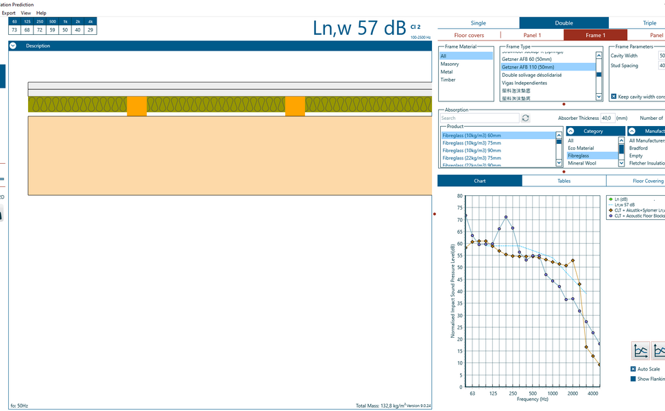Collapse the Manufacturer filter panel

click(x=632, y=131)
